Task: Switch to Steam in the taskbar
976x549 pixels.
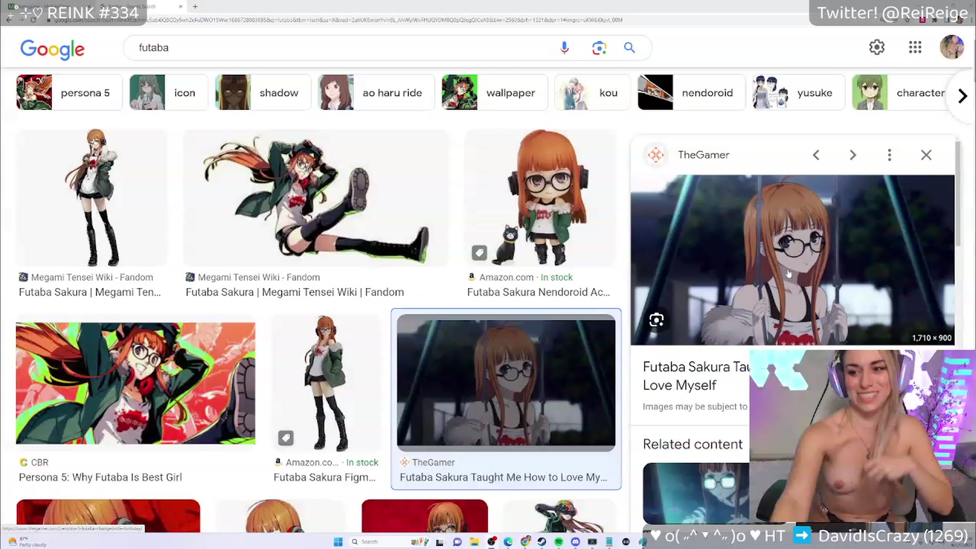Action: point(542,542)
